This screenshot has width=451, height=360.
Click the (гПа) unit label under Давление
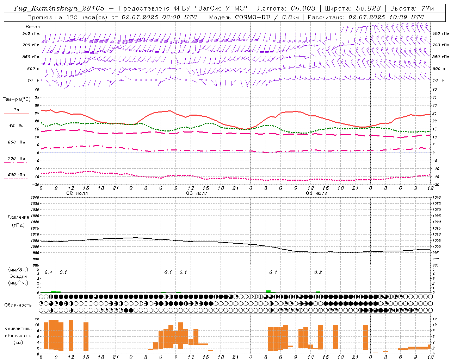click(18, 225)
